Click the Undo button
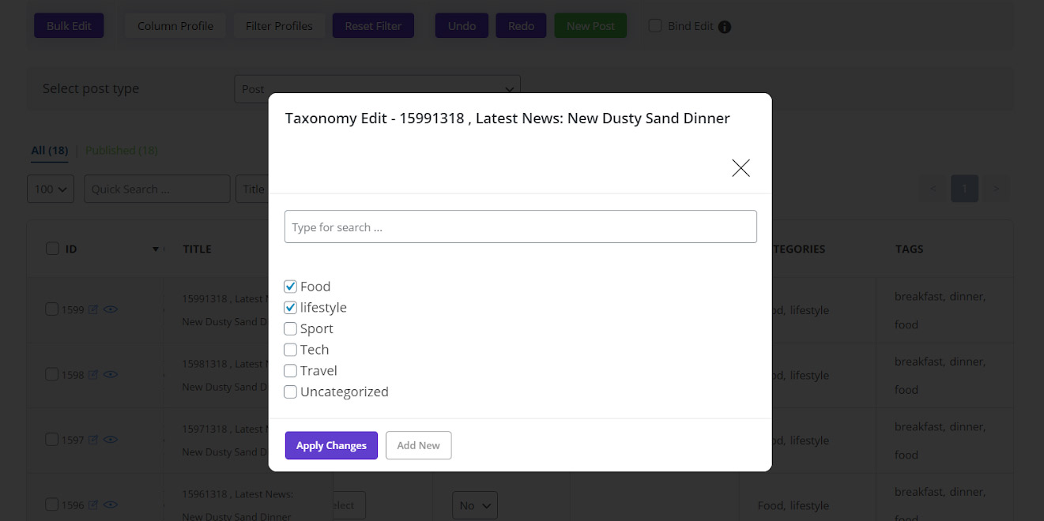 click(462, 26)
